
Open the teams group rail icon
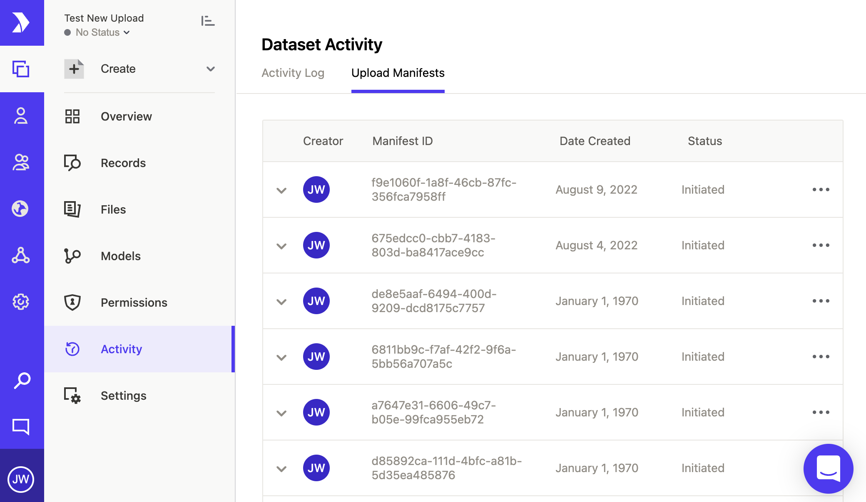point(21,162)
